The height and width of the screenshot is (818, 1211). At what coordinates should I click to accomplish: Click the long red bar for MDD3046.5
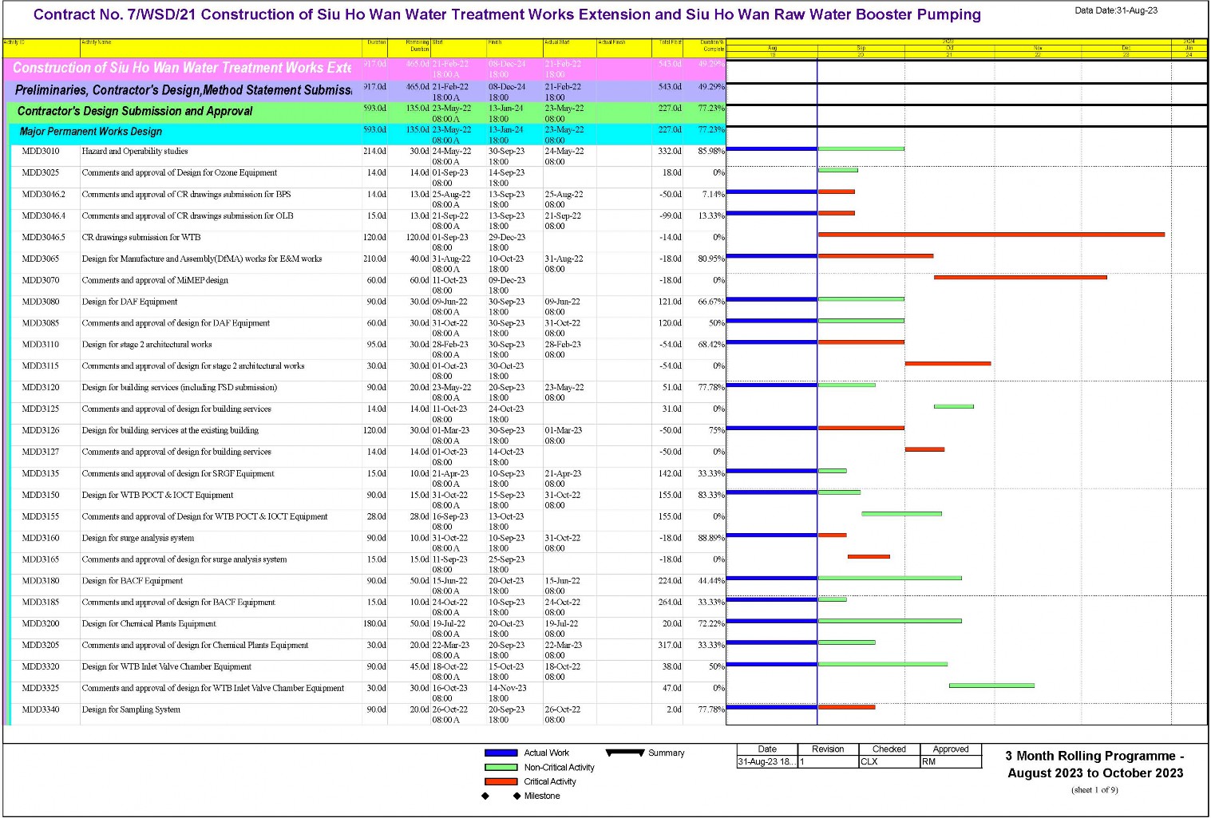(x=991, y=235)
